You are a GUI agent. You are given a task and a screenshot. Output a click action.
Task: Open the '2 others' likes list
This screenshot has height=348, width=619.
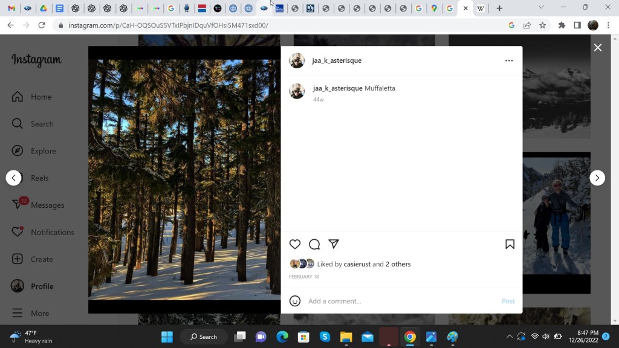click(398, 264)
